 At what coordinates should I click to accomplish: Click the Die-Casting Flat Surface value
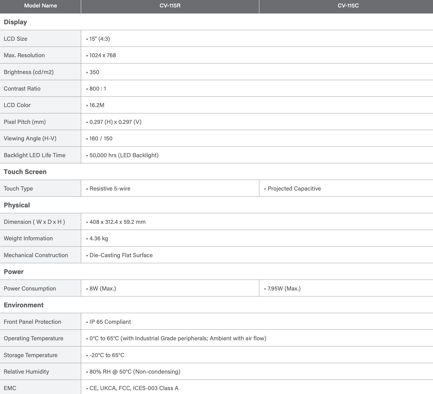pyautogui.click(x=121, y=255)
